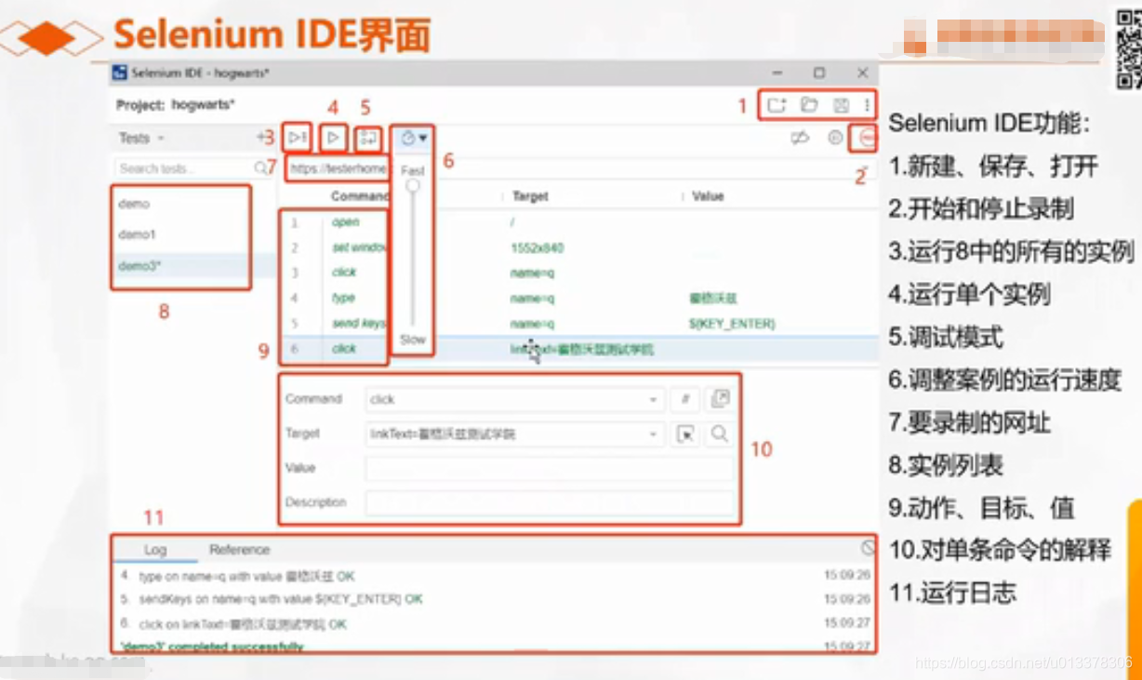The image size is (1142, 680).
Task: Click the Project: hogwarts* title
Action: pos(176,105)
